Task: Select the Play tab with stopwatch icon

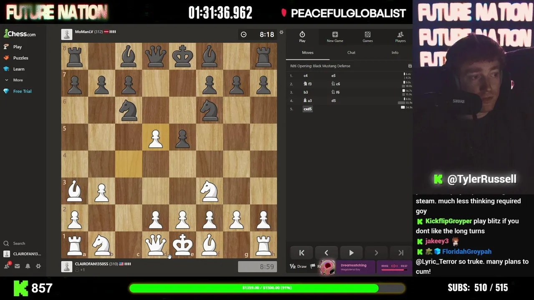Action: [x=302, y=37]
